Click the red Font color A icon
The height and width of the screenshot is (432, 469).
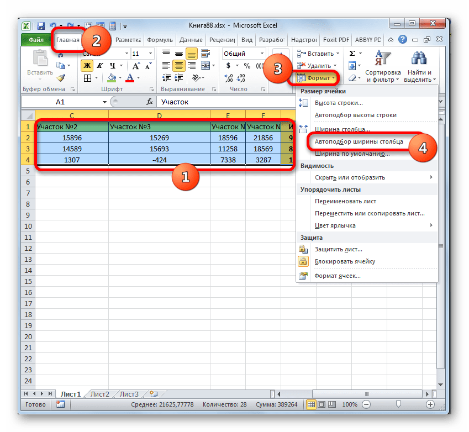[x=130, y=78]
